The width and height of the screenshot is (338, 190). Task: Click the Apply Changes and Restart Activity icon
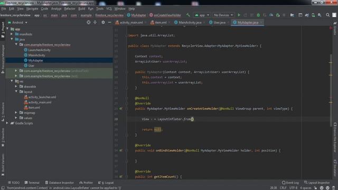coord(245,15)
